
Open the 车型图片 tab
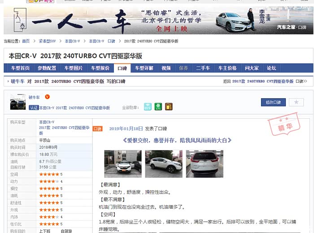[74, 68]
